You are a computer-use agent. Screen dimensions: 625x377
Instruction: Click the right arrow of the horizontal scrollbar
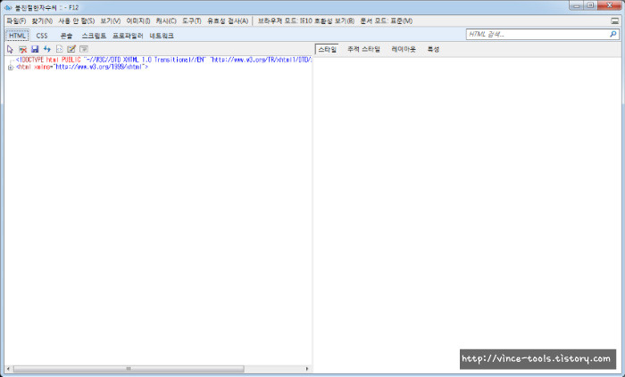(307, 369)
